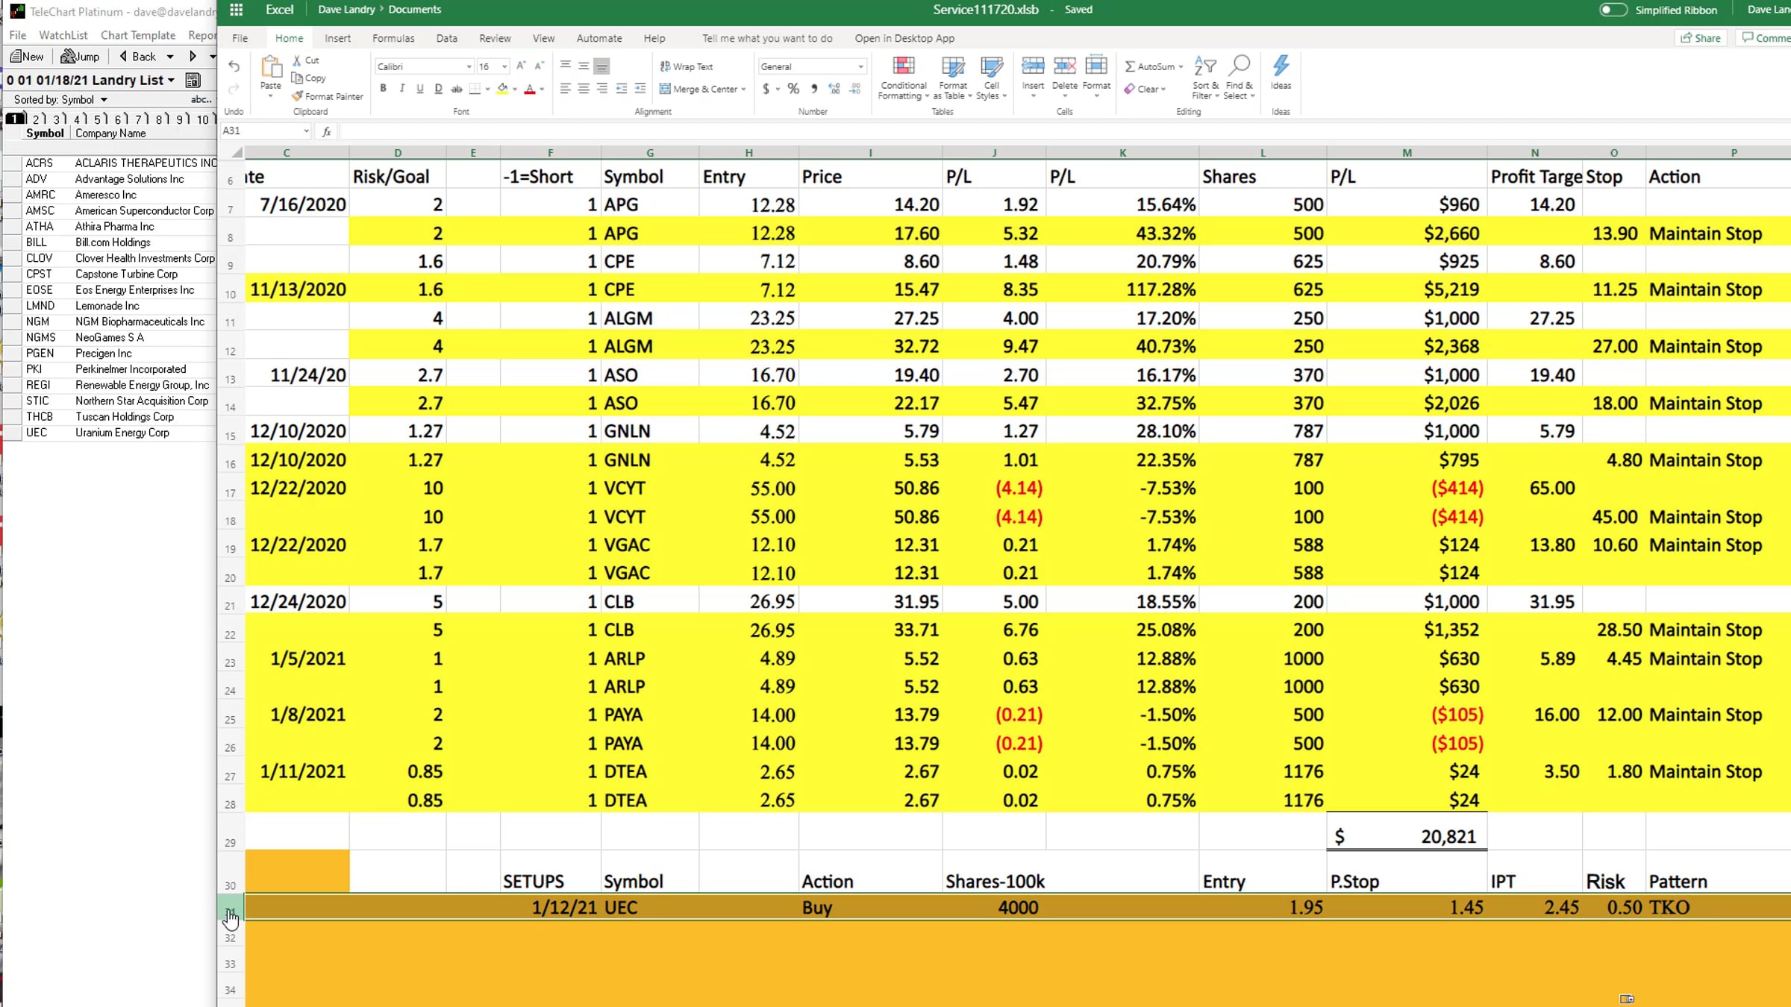Open the Documents breadcrumb link
The height and width of the screenshot is (1007, 1791).
point(414,10)
